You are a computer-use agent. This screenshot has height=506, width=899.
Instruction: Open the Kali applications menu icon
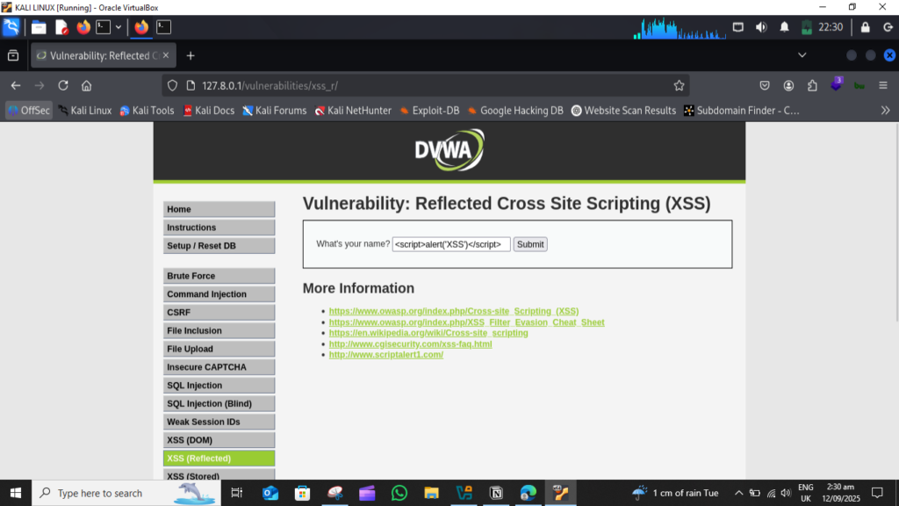[11, 27]
